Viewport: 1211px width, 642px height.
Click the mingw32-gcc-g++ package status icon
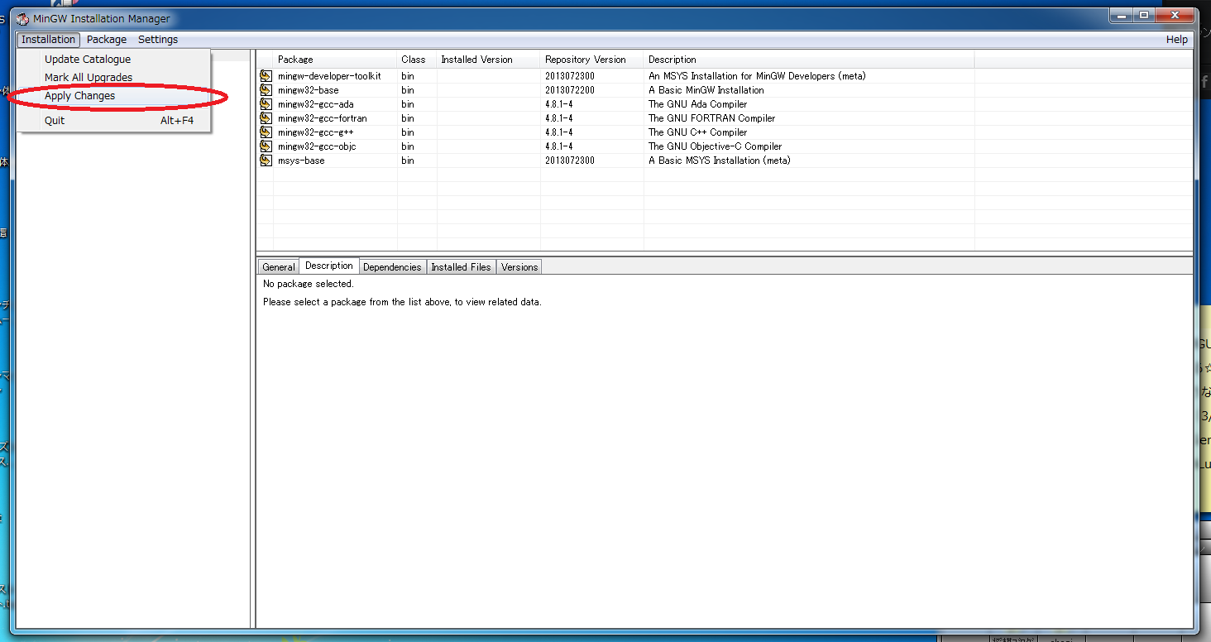[266, 132]
